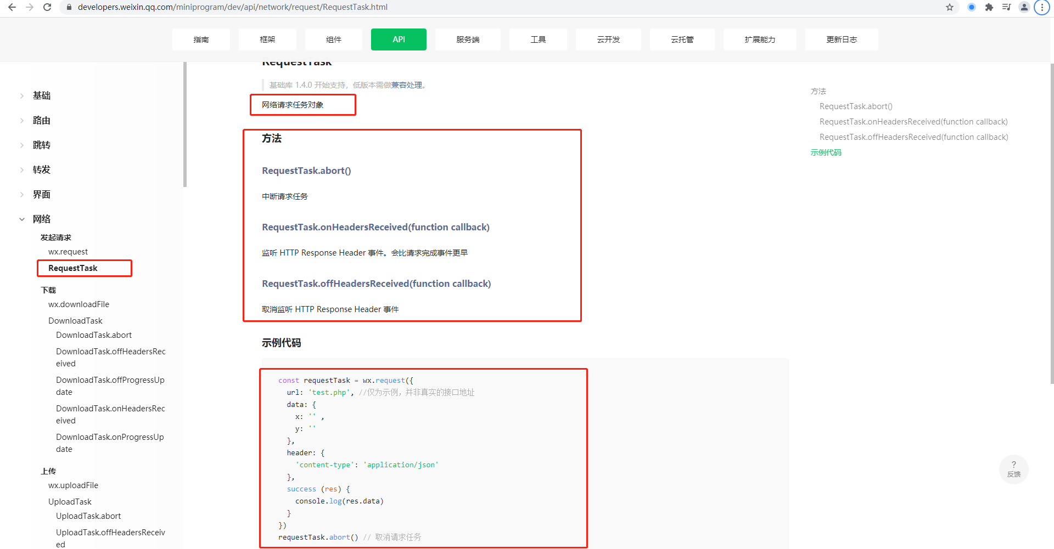This screenshot has width=1054, height=549.
Task: Open wx.uploadFile in the sidebar
Action: pyautogui.click(x=73, y=485)
